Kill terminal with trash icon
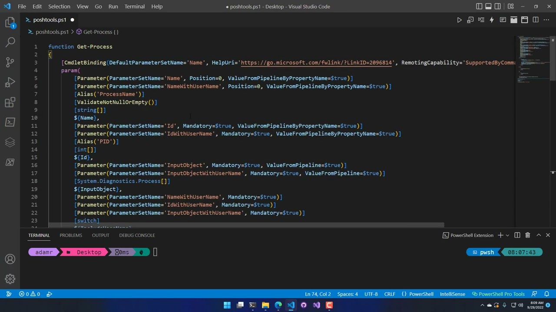This screenshot has height=312, width=556. coord(527,235)
